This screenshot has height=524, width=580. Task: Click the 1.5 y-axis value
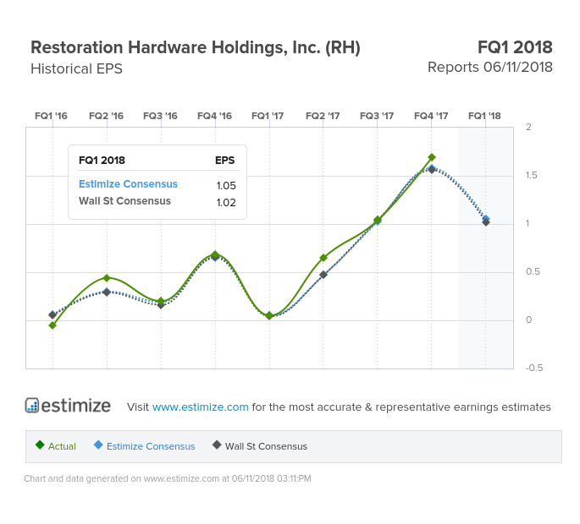coord(531,176)
